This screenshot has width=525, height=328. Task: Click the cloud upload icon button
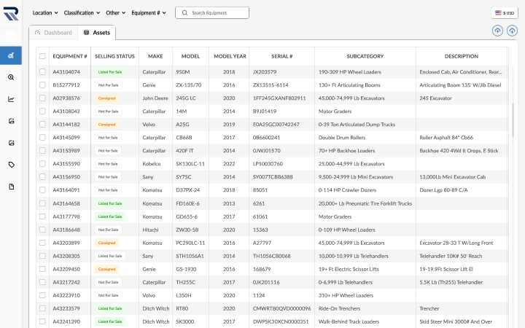tap(497, 31)
